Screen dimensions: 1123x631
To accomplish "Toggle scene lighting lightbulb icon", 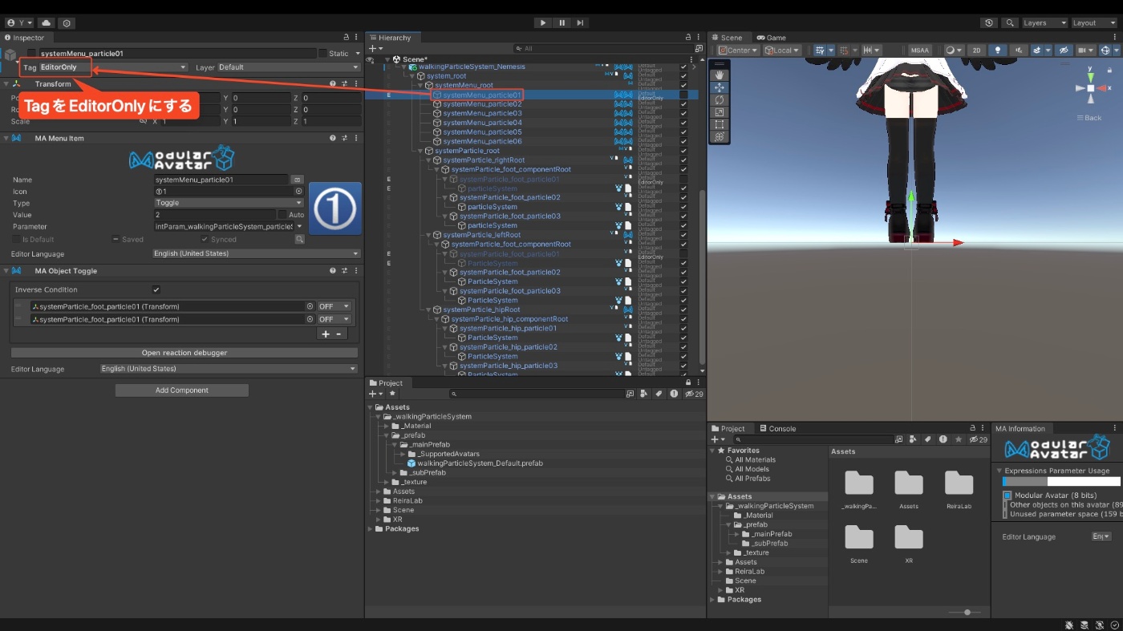I will pyautogui.click(x=998, y=51).
